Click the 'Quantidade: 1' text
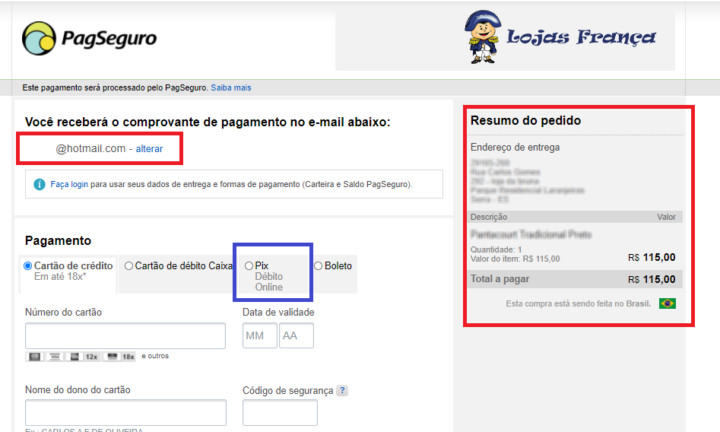Viewport: 720px width, 432px height. coord(496,249)
